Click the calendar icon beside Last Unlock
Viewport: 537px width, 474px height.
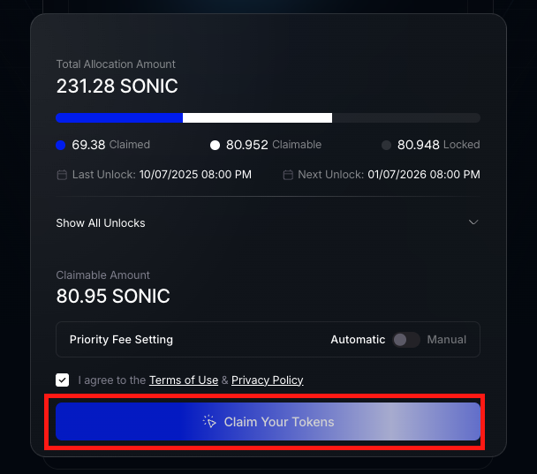[x=62, y=175]
